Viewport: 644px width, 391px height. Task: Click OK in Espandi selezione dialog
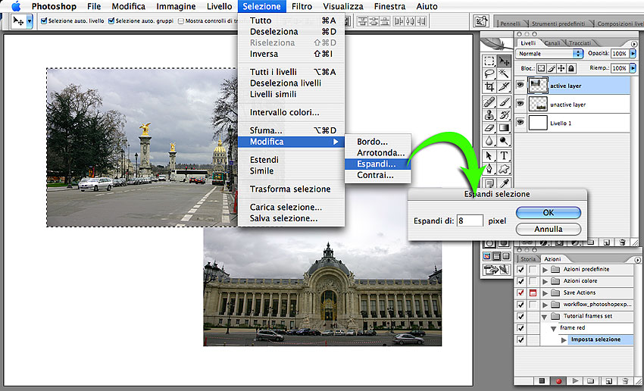pos(549,213)
